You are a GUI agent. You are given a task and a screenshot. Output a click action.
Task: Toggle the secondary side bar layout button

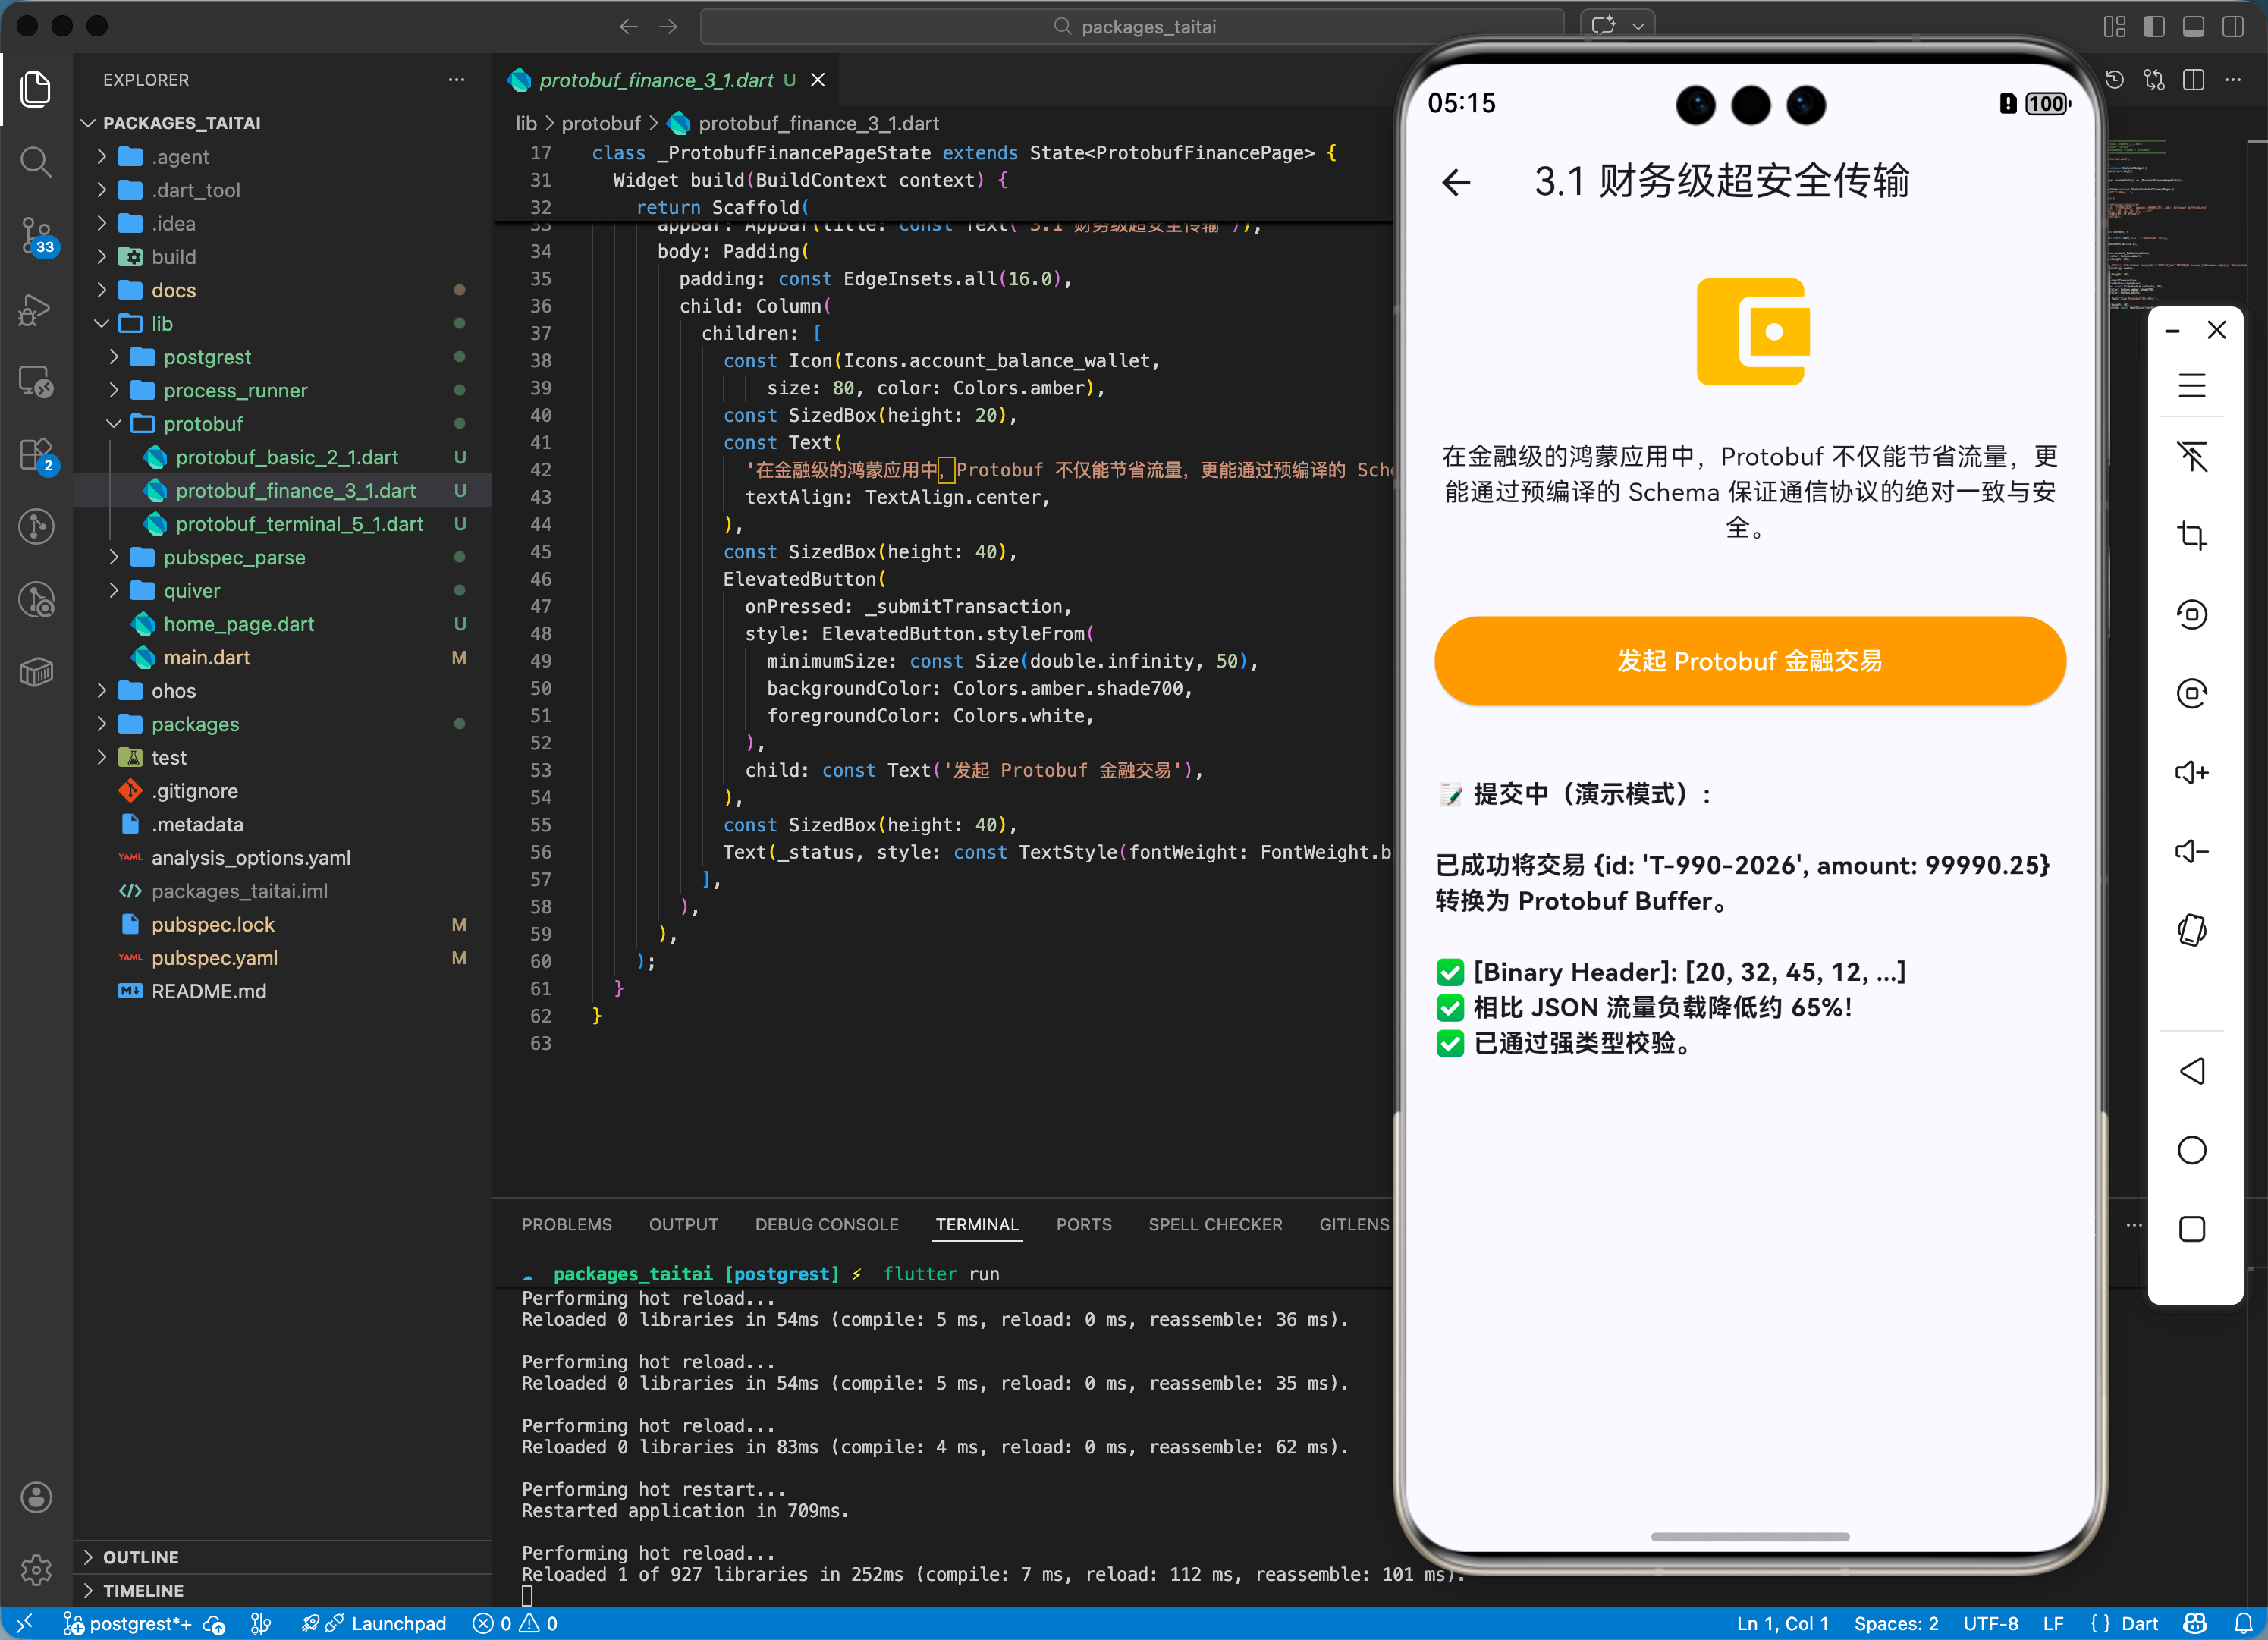coord(2232,27)
